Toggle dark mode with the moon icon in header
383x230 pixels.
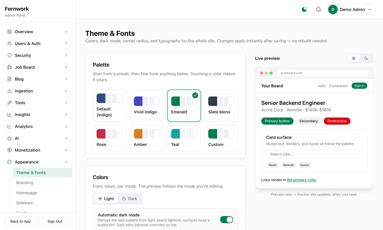click(x=304, y=9)
